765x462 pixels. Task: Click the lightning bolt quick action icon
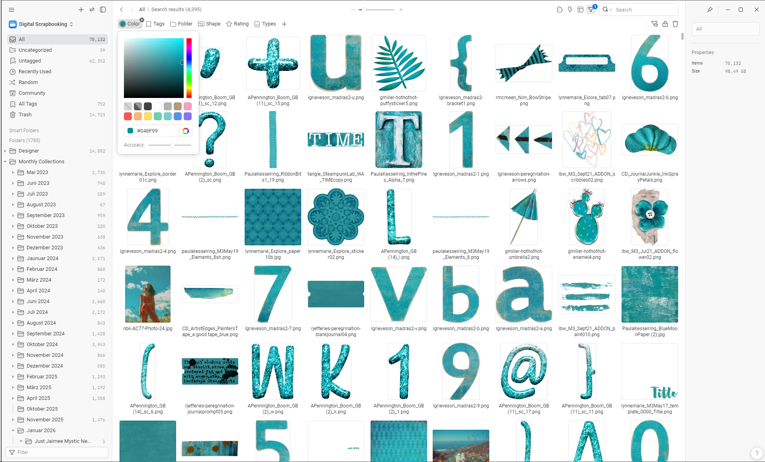[x=570, y=10]
